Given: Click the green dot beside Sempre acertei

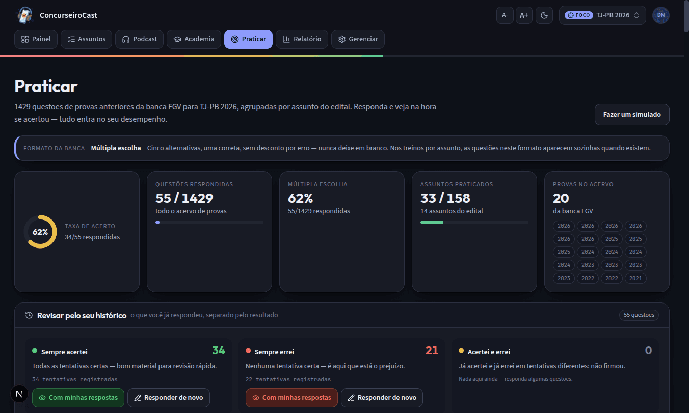Looking at the screenshot, I should click(x=35, y=351).
